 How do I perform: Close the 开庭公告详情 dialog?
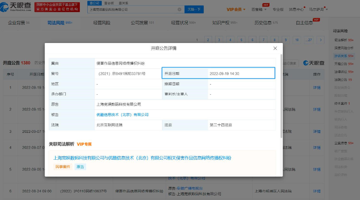(x=275, y=48)
